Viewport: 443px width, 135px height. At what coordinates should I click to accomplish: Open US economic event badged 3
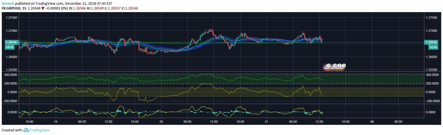pyautogui.click(x=342, y=67)
